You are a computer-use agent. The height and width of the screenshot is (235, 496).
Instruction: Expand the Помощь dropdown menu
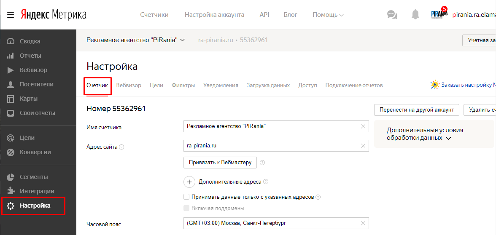click(328, 15)
